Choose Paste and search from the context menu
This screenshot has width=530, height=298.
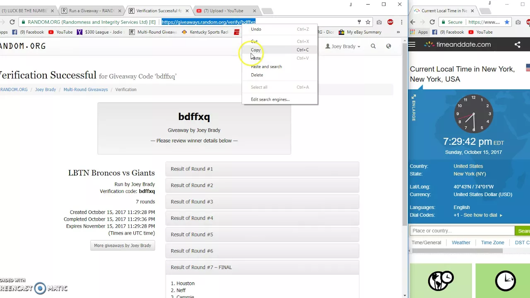tap(280, 67)
